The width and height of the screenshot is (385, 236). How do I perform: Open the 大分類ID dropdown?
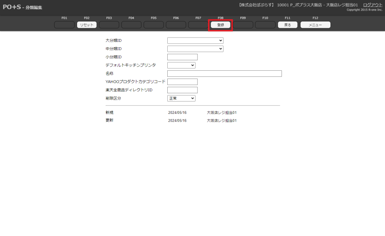195,41
